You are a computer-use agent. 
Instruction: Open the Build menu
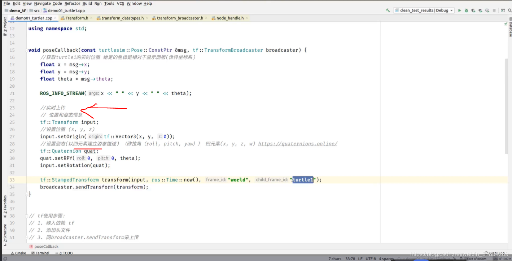(x=87, y=3)
